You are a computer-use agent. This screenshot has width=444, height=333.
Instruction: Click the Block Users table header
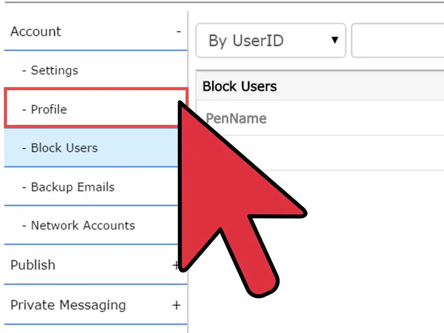(240, 86)
